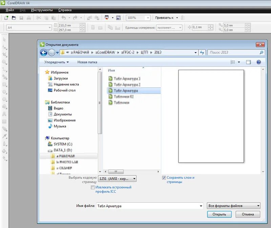Click the portrait orientation icon

pyautogui.click(x=93, y=27)
